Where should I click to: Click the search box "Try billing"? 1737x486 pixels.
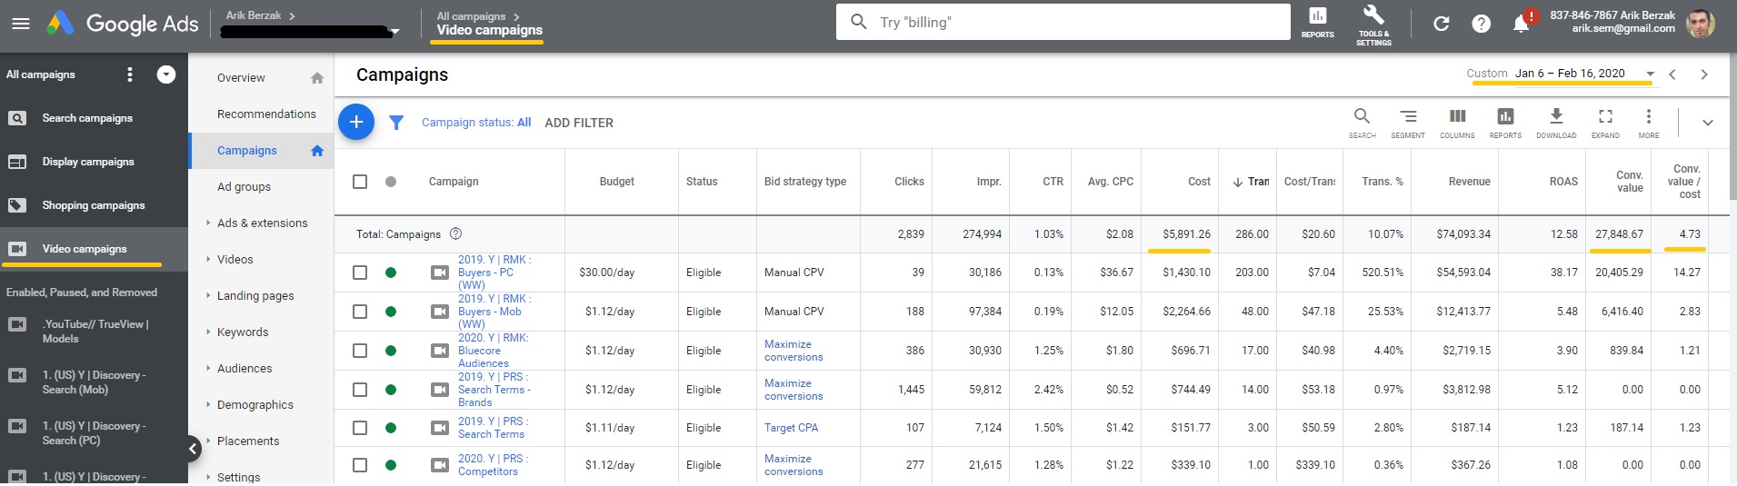(1063, 22)
